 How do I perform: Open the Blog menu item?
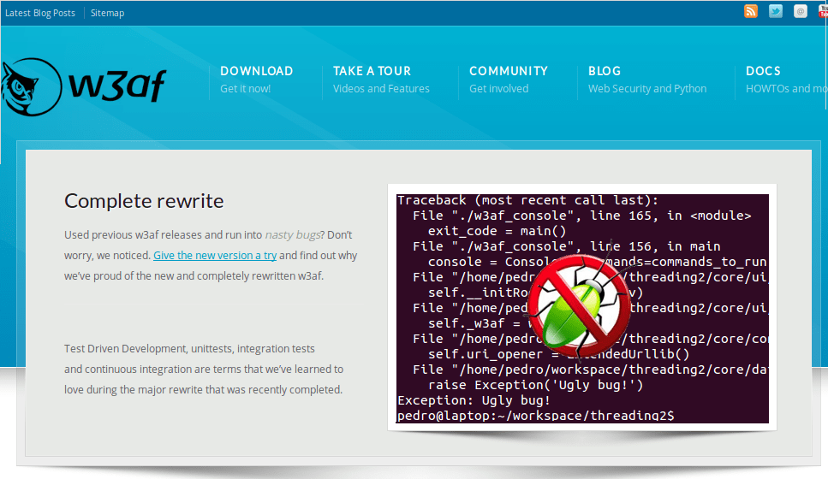coord(605,71)
